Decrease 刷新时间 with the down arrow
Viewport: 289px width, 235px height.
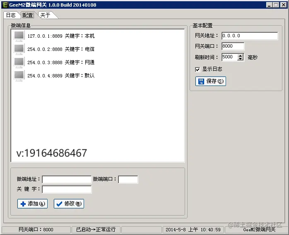point(240,59)
